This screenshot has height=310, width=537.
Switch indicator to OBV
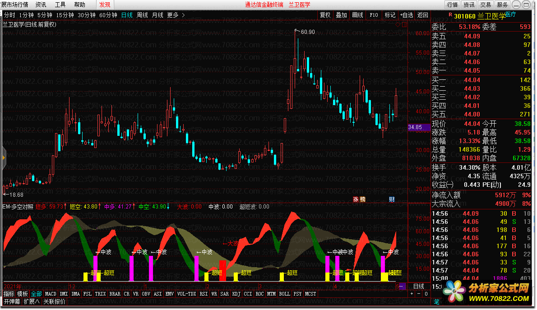click(146, 294)
